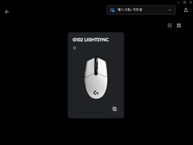Close the G HUB window
Screen dimensions: 193x145
[191, 2]
